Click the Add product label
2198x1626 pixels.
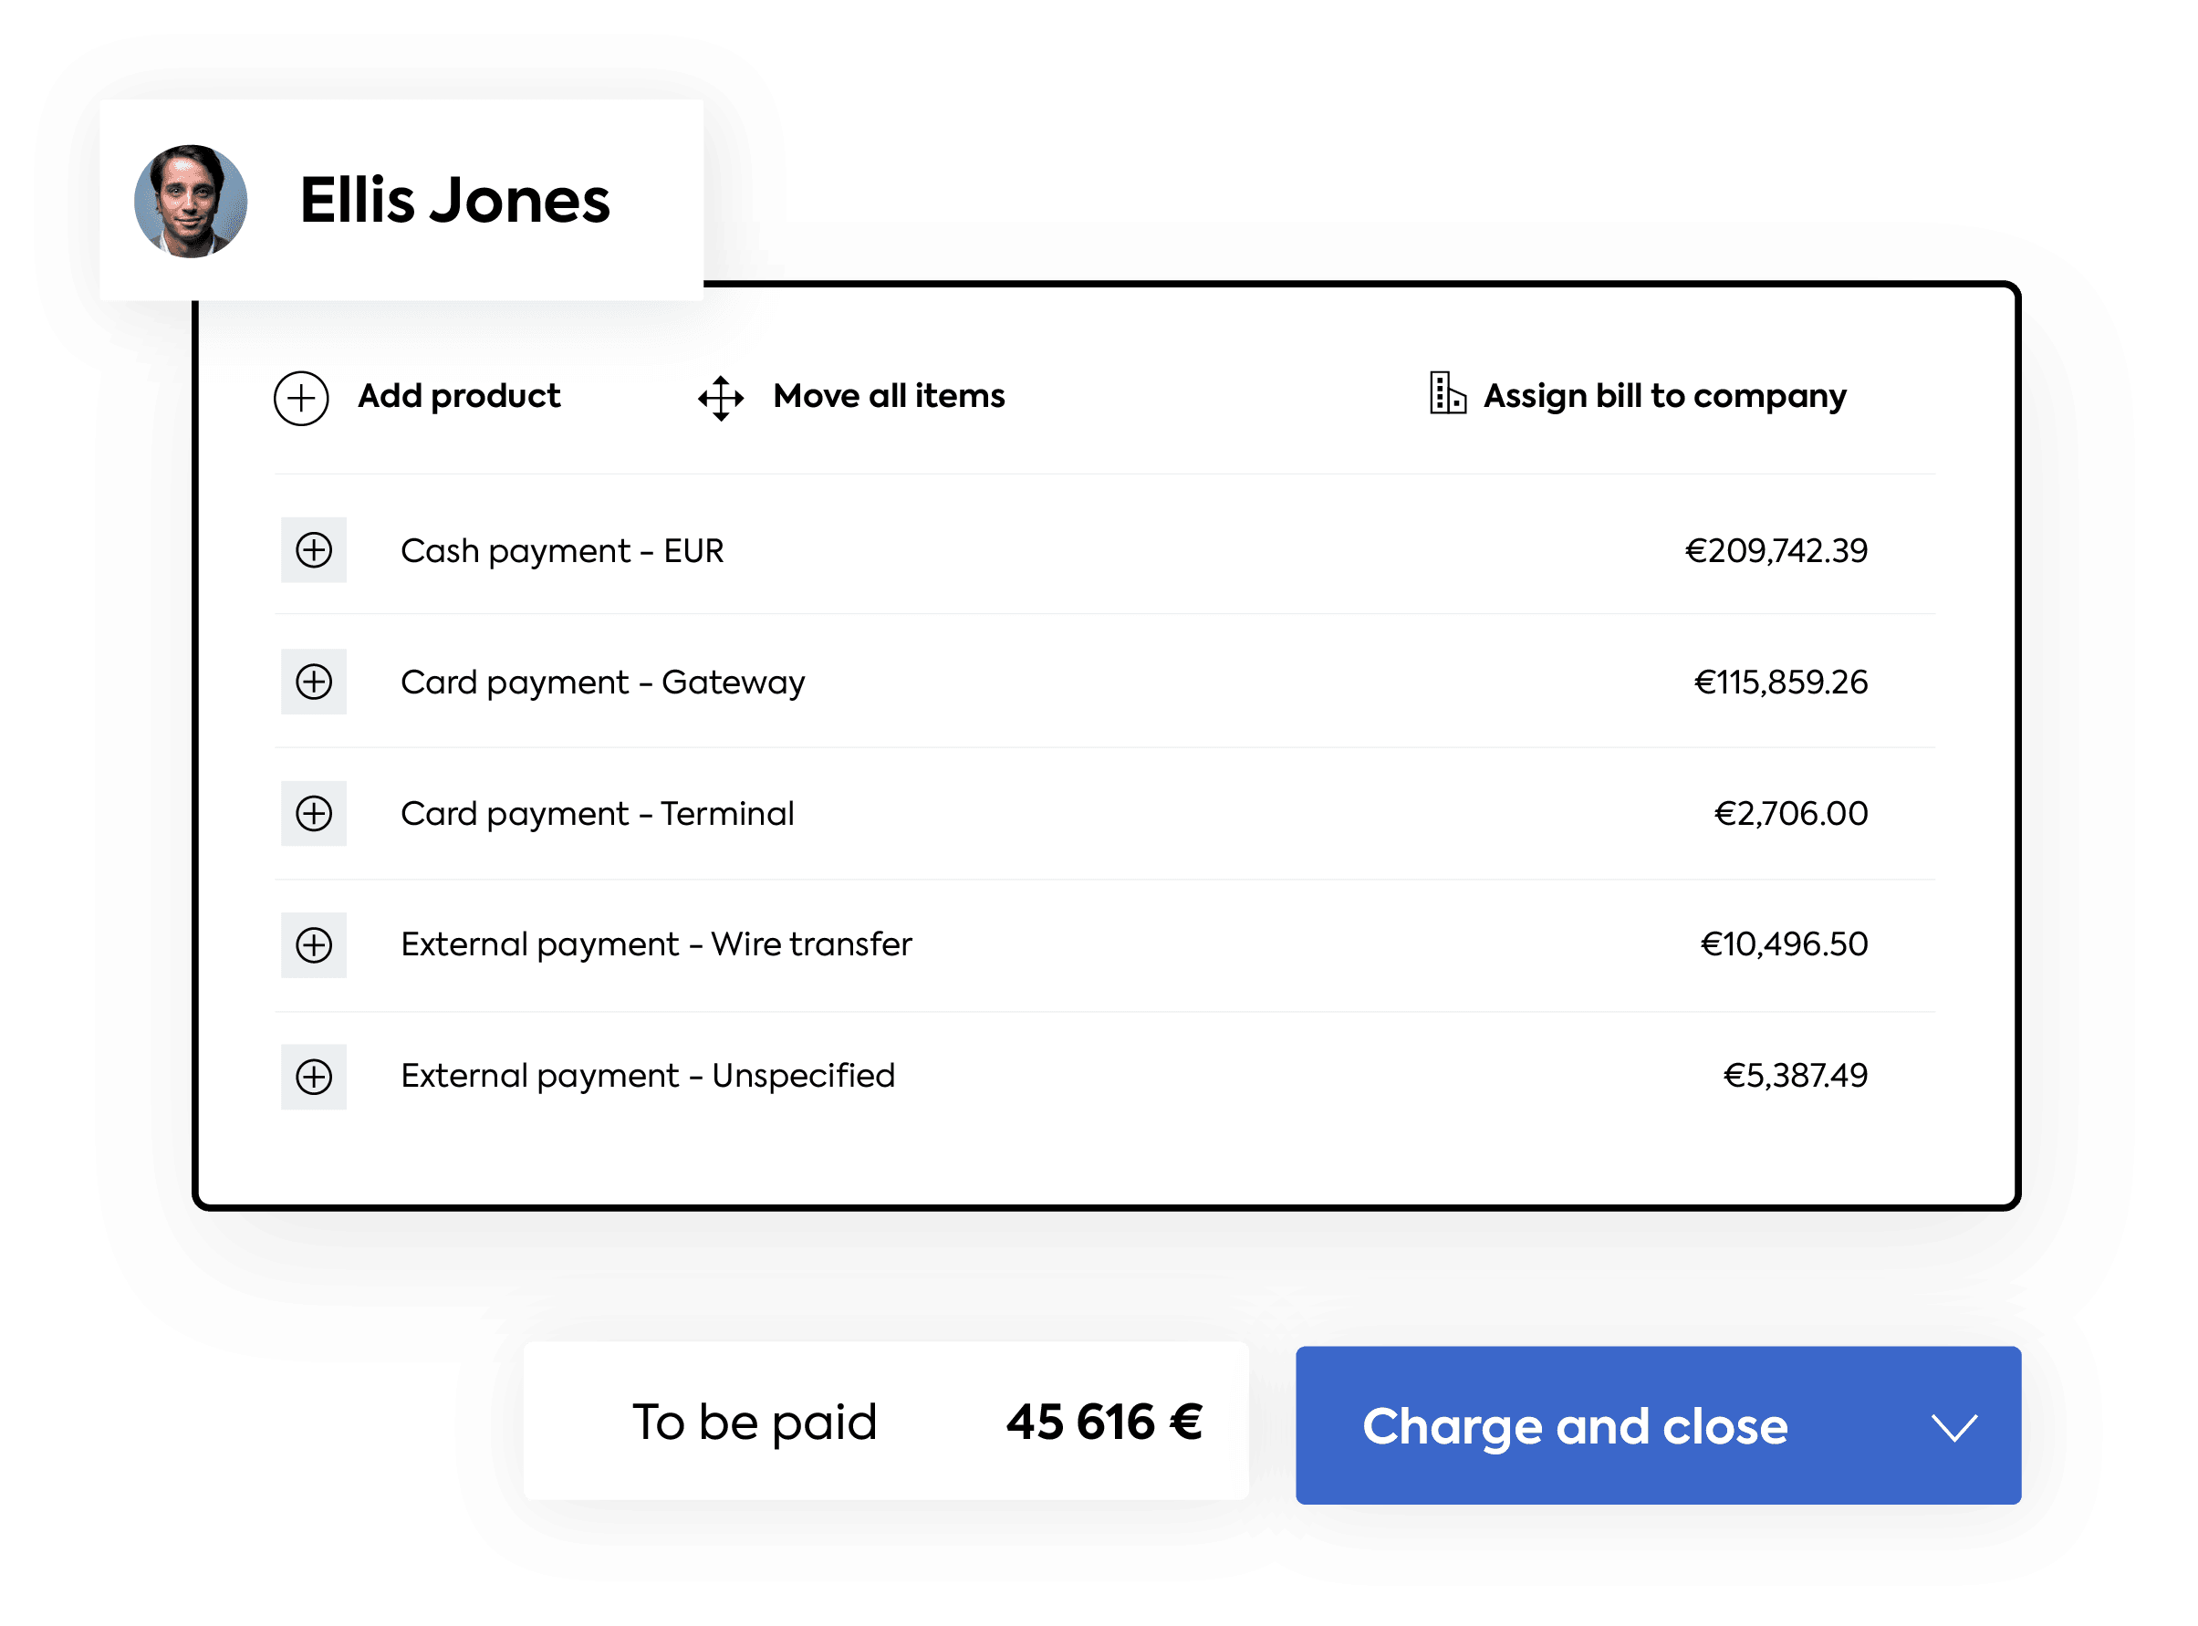click(x=459, y=396)
